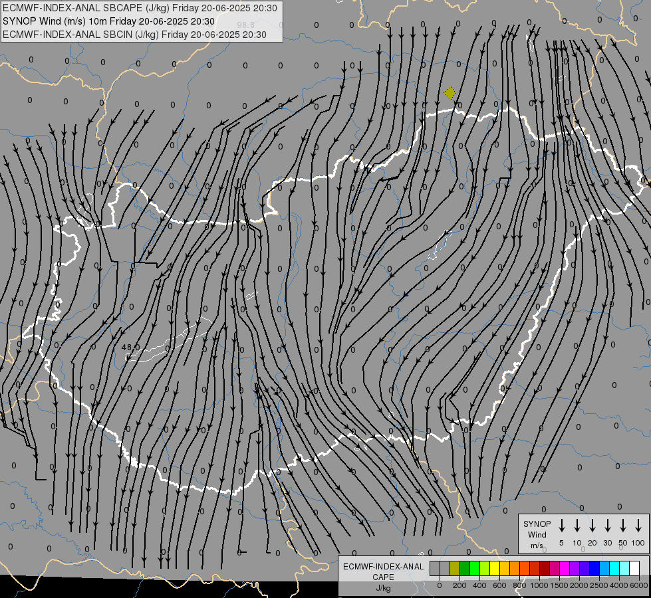Select the purple CAPE swatch before 2000
This screenshot has width=651, height=598.
coord(574,568)
